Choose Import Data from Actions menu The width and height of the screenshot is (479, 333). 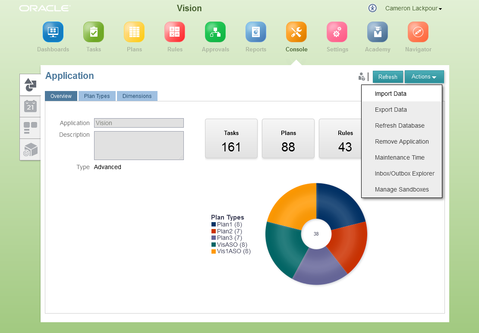click(x=402, y=94)
